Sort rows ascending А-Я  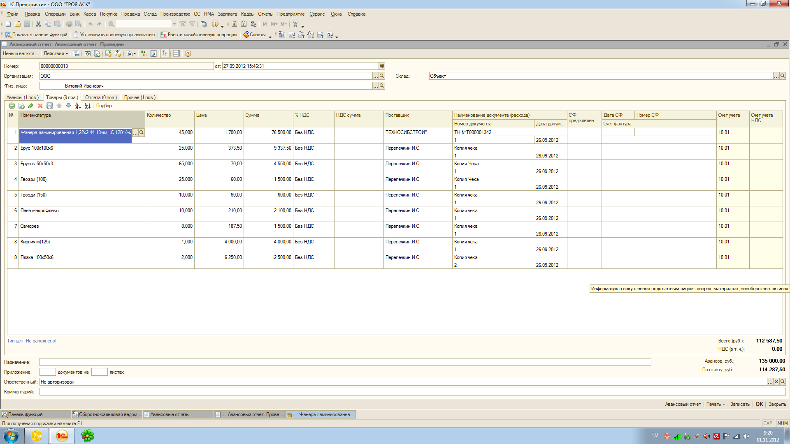coord(78,106)
